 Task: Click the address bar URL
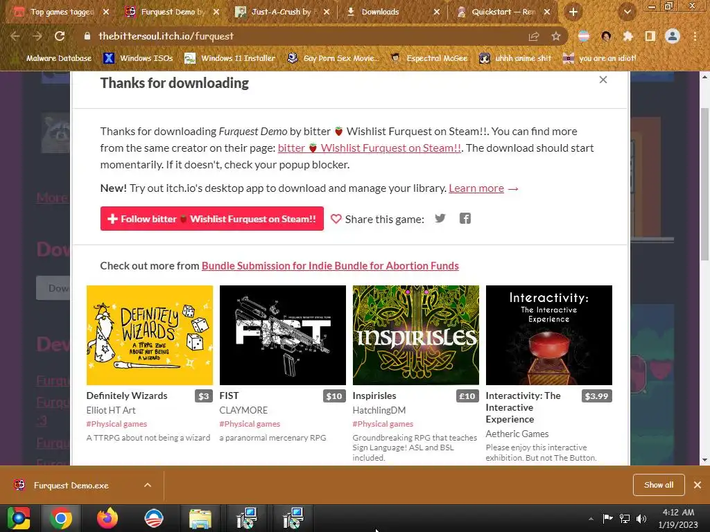point(166,36)
